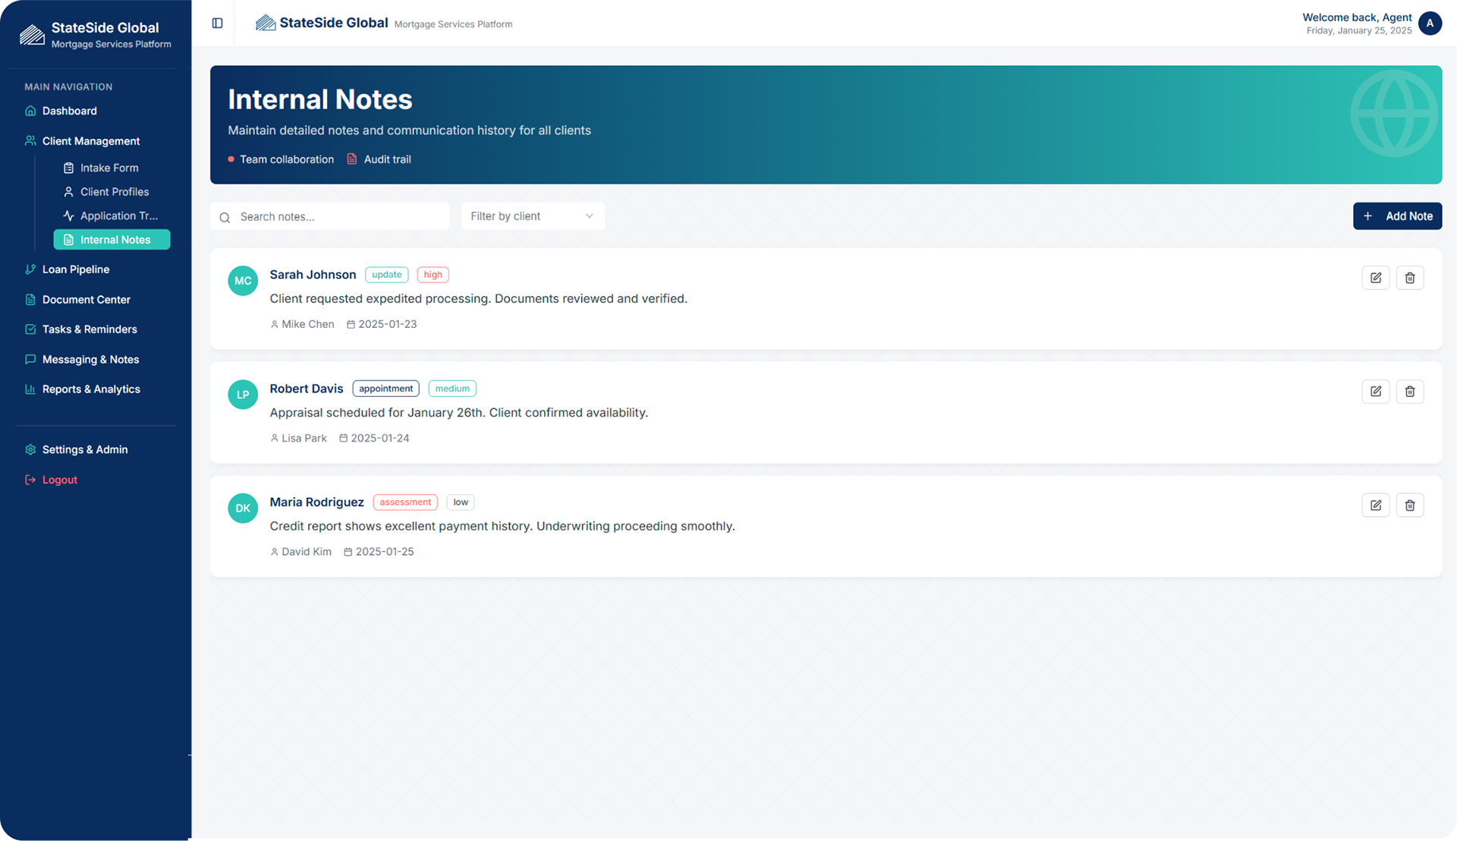Open Settings & Admin
This screenshot has height=841, width=1457.
click(x=84, y=449)
